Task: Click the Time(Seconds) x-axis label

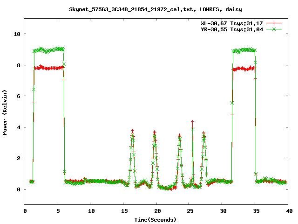Action: pyautogui.click(x=156, y=220)
